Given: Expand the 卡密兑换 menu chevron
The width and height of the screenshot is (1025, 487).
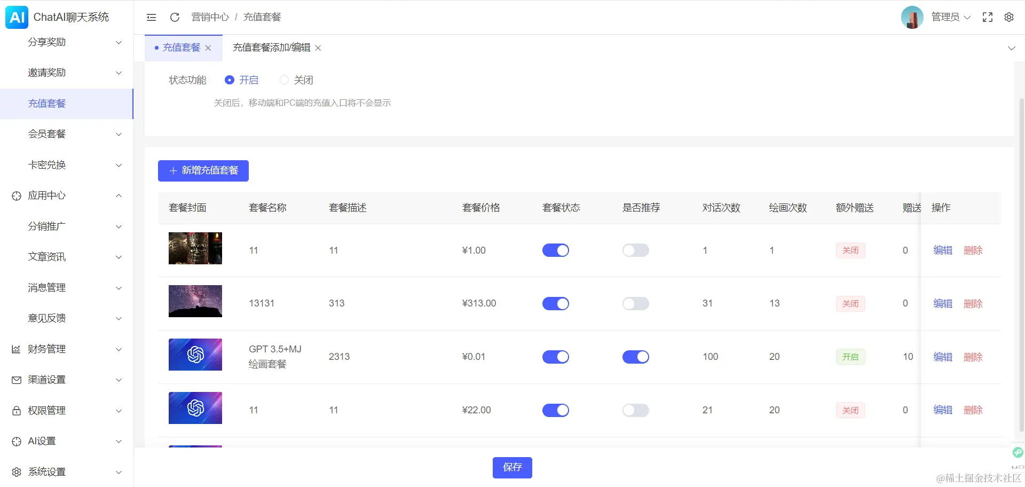Looking at the screenshot, I should click(119, 165).
